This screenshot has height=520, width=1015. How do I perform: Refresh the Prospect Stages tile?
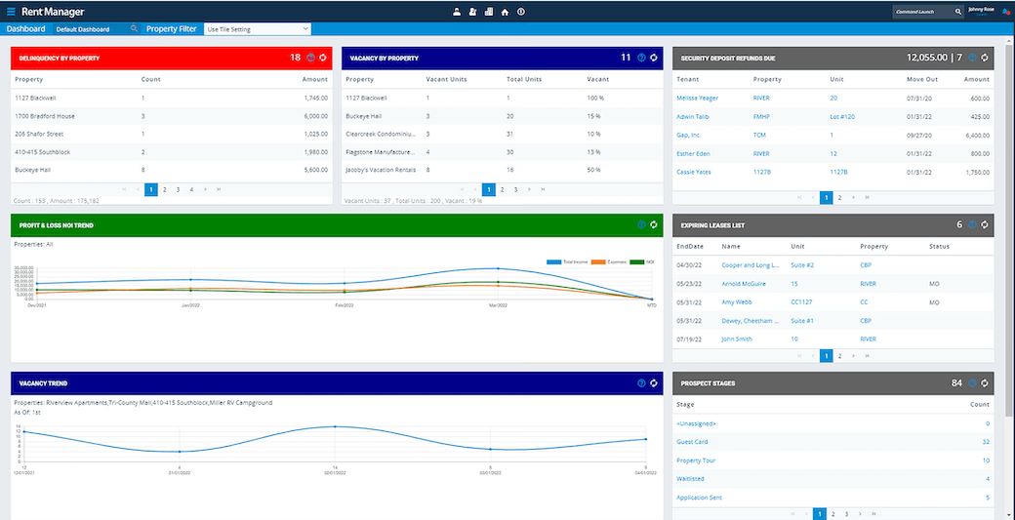tap(985, 383)
